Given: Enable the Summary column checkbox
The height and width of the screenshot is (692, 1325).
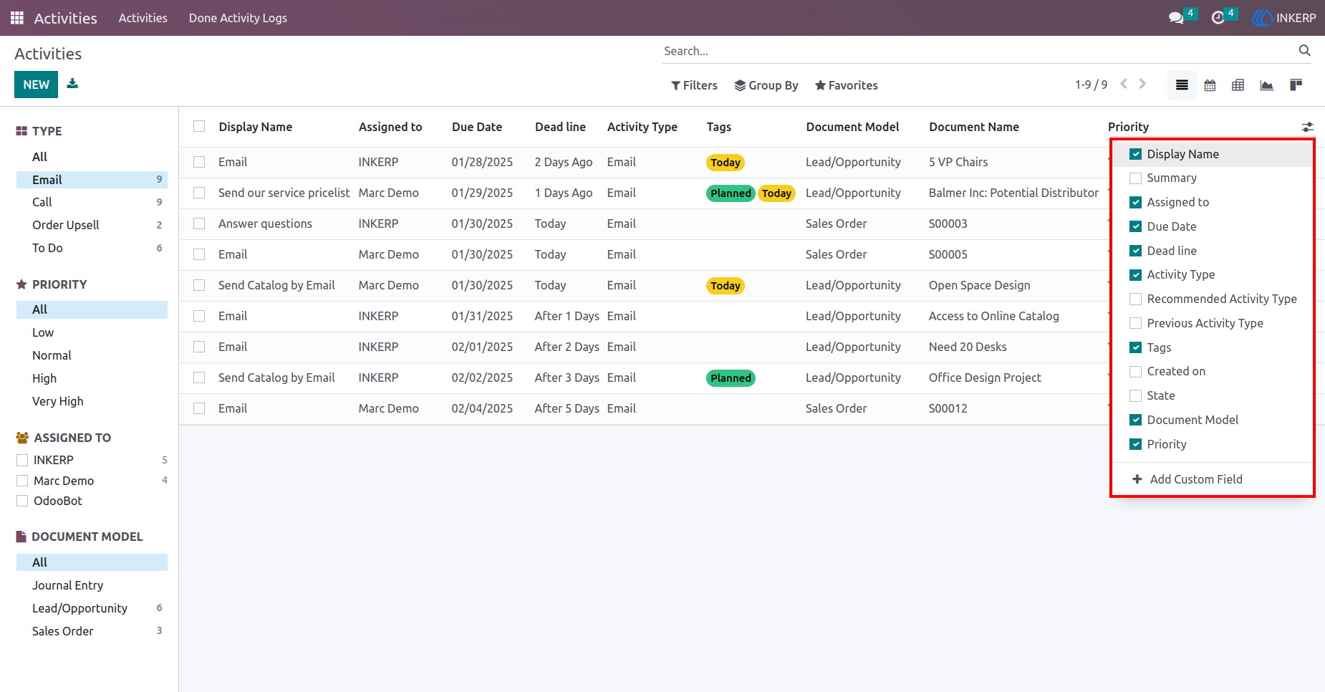Looking at the screenshot, I should pos(1135,178).
